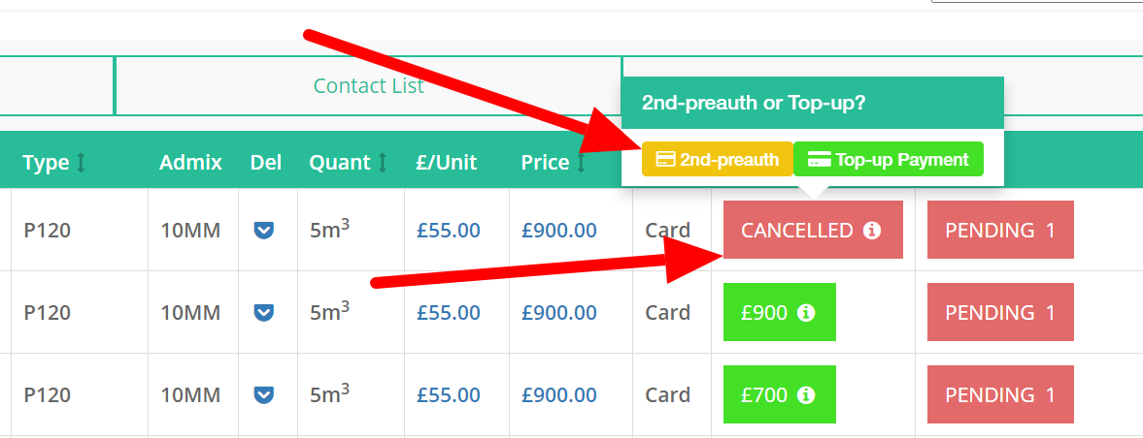This screenshot has height=438, width=1143.
Task: Sort by the Price column arrows
Action: pos(581,163)
